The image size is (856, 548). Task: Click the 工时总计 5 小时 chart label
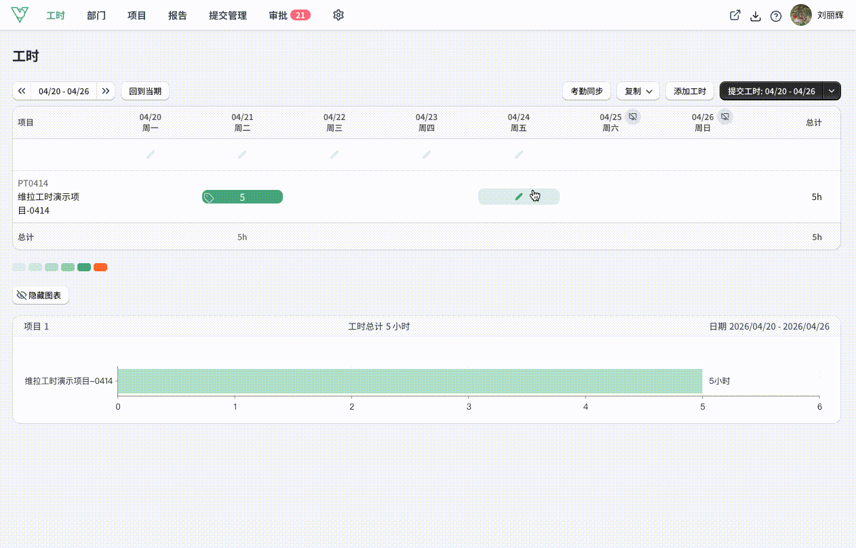(x=378, y=326)
